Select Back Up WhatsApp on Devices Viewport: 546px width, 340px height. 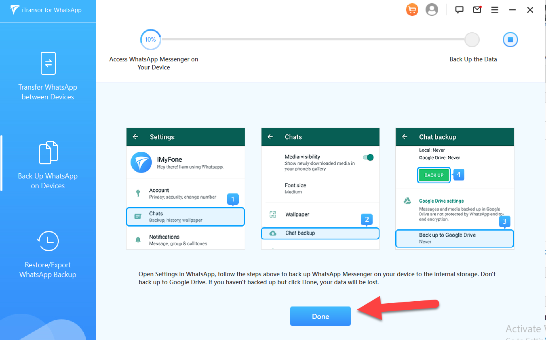pyautogui.click(x=48, y=165)
